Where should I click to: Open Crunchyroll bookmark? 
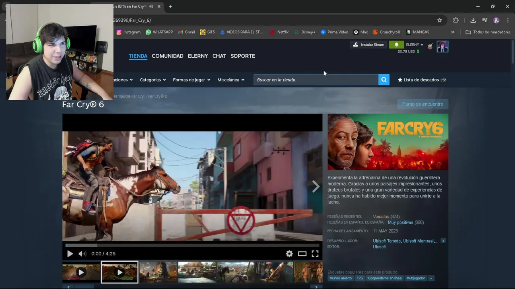click(x=386, y=32)
